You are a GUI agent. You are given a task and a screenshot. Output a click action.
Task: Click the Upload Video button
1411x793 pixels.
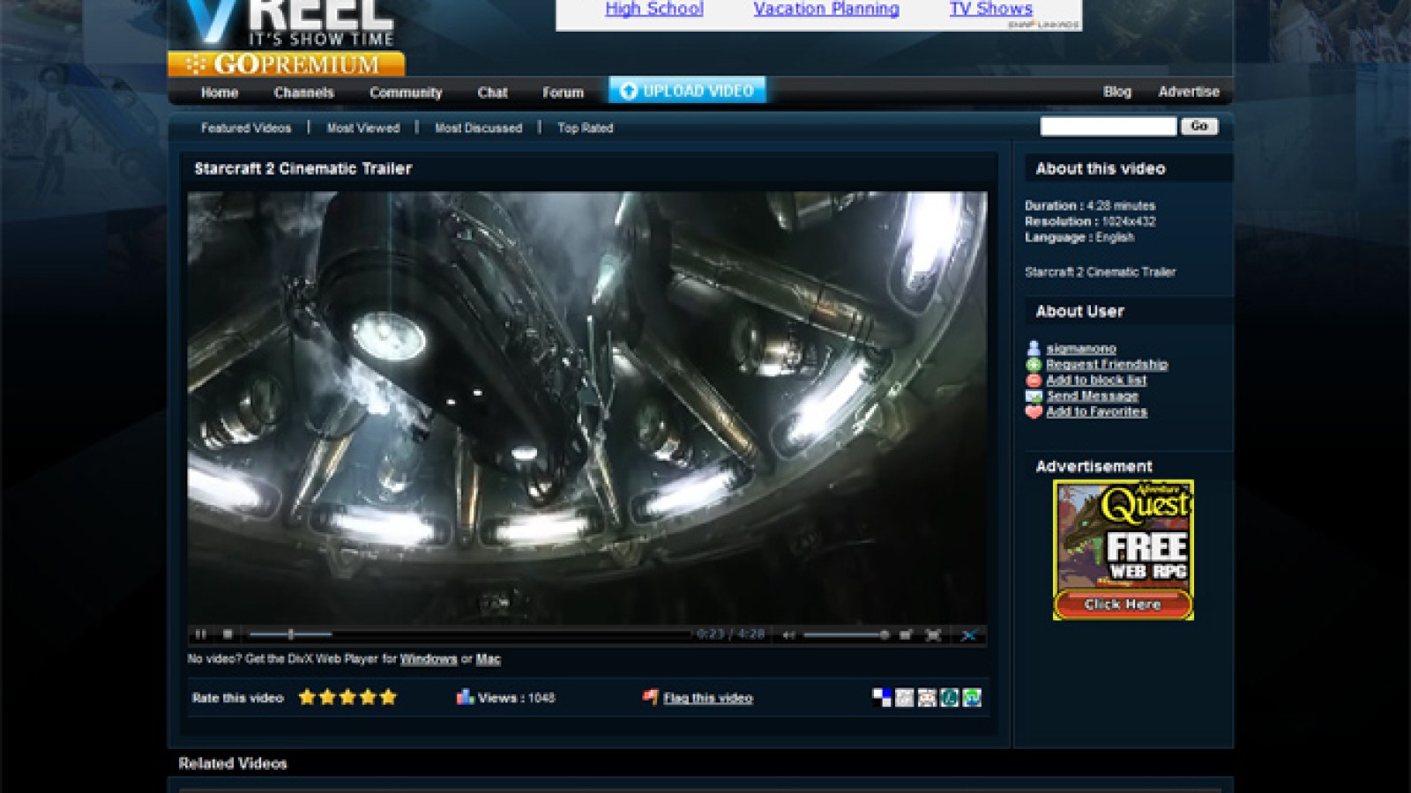687,89
